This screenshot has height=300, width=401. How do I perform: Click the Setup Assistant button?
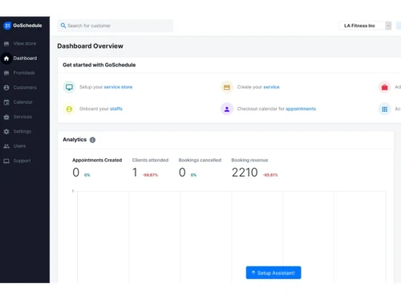(273, 273)
